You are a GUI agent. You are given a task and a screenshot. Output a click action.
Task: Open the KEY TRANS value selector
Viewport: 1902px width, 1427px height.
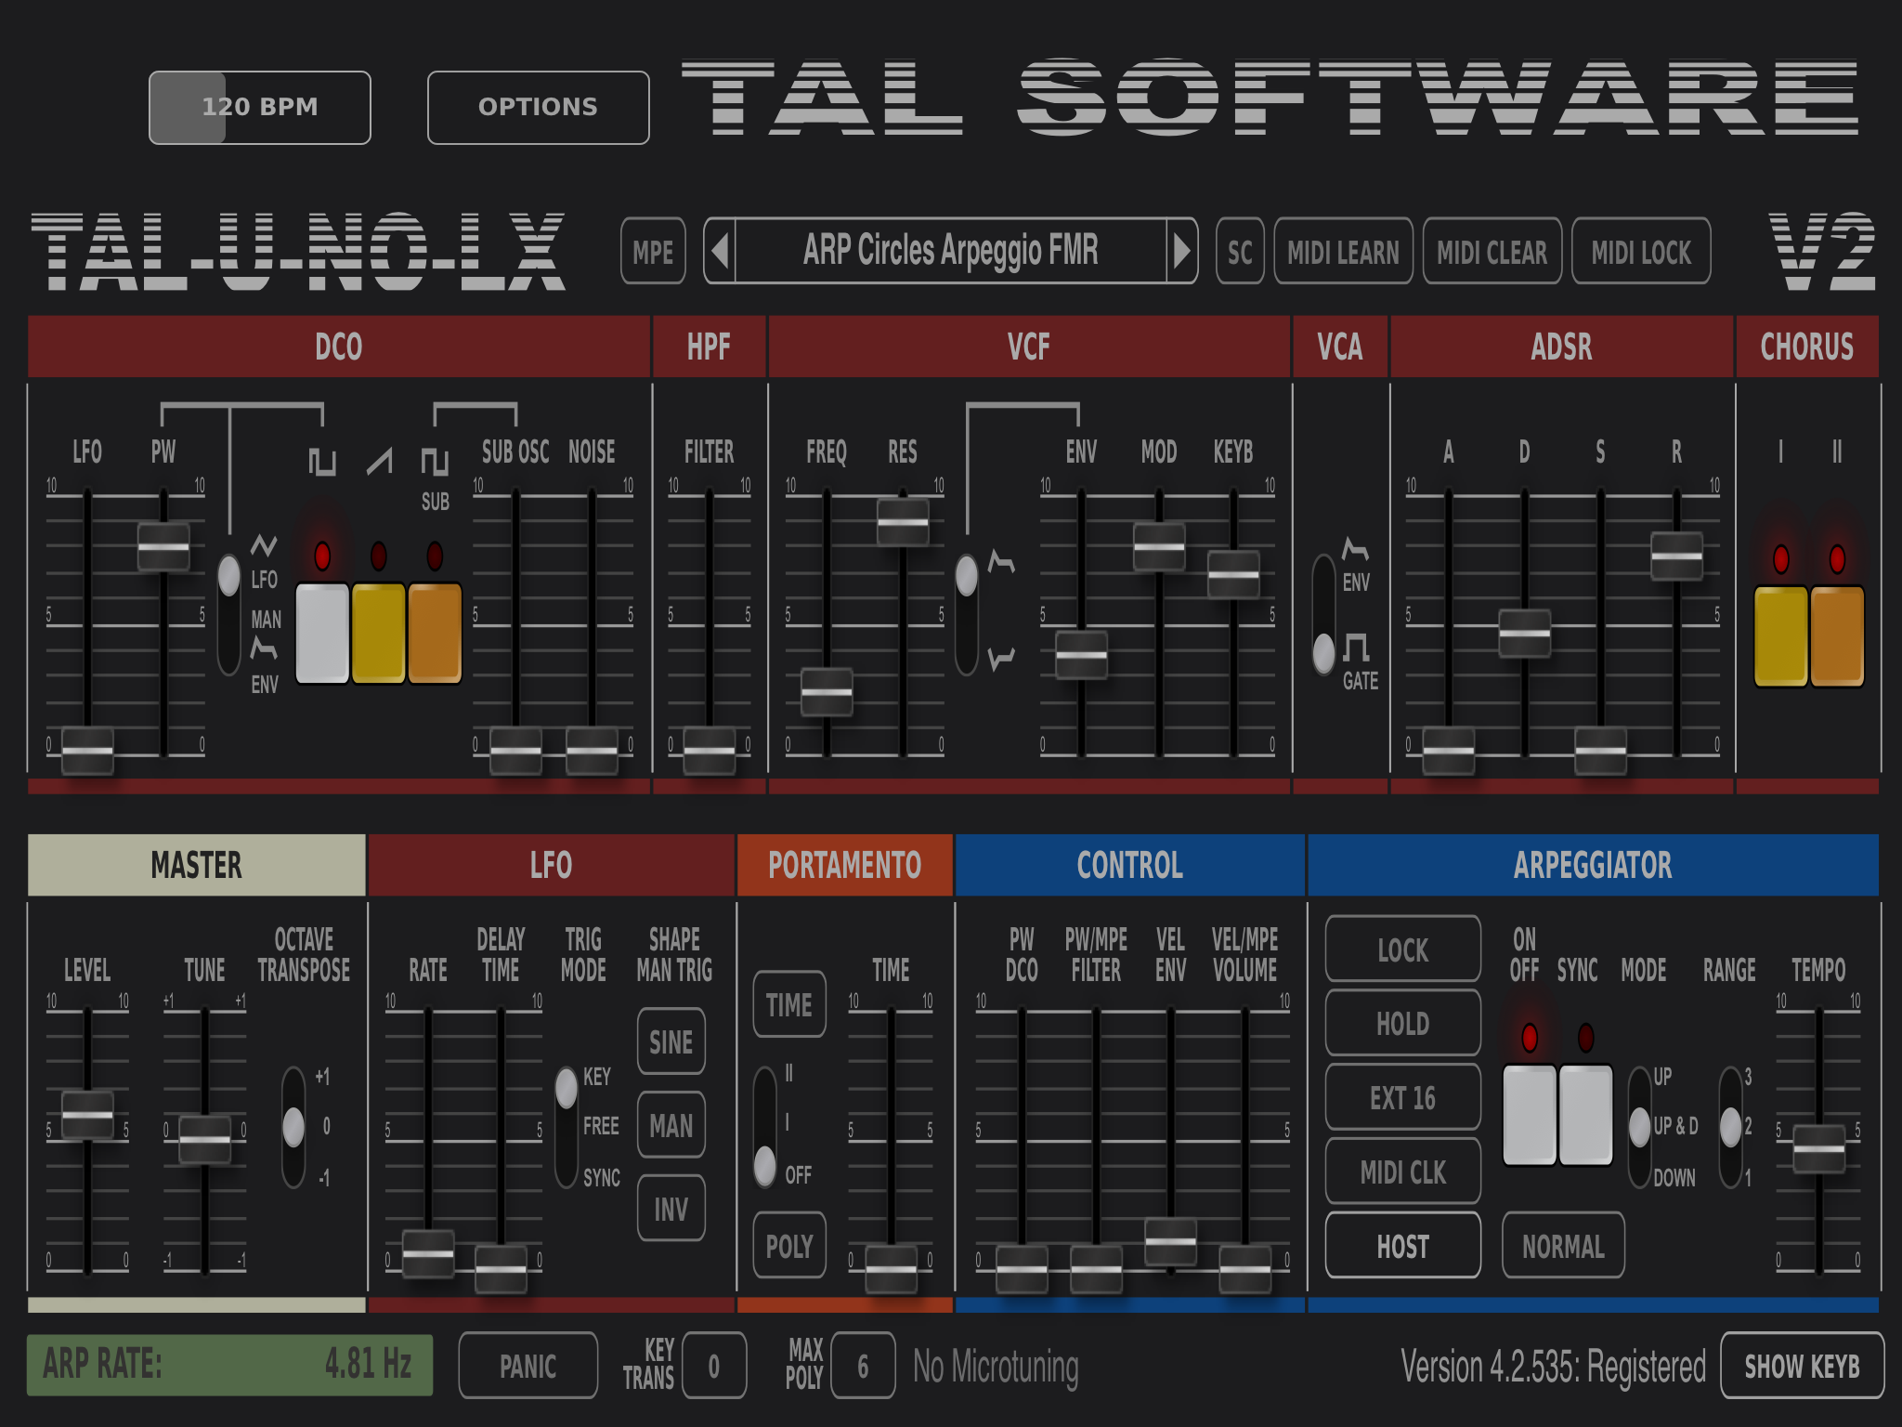(713, 1366)
